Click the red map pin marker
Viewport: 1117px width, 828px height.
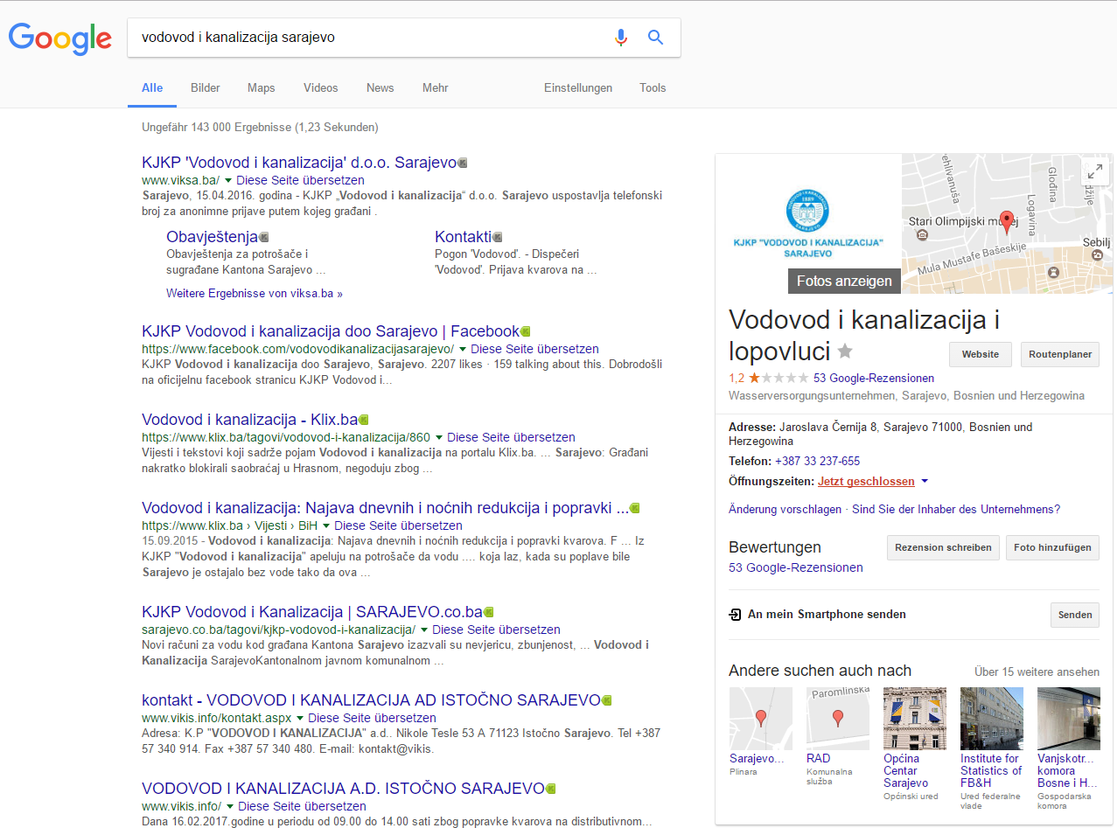(x=1006, y=220)
